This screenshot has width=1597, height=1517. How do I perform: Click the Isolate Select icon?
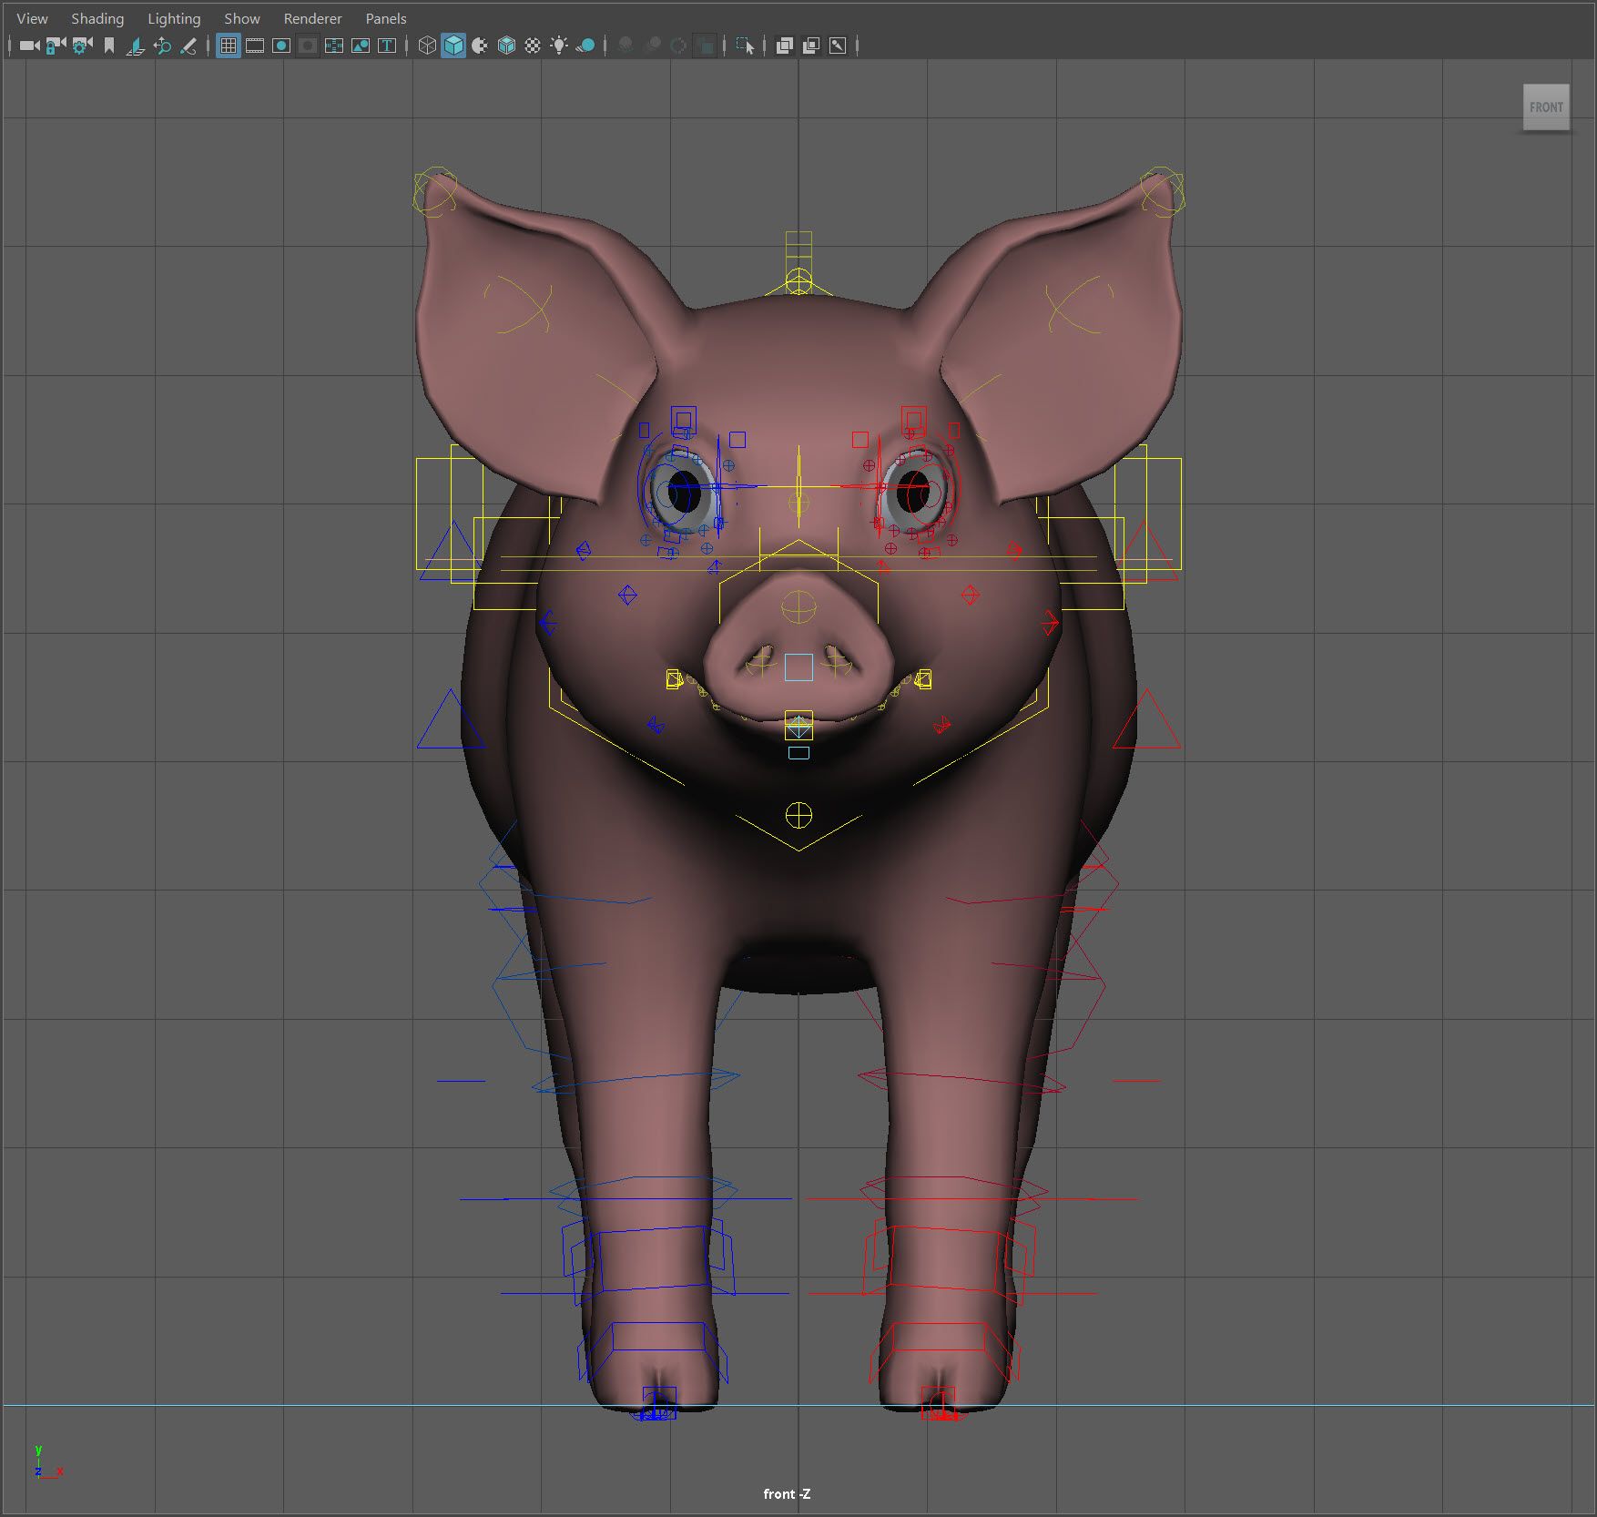point(745,46)
